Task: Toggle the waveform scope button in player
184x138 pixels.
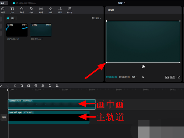Action: [x=167, y=77]
